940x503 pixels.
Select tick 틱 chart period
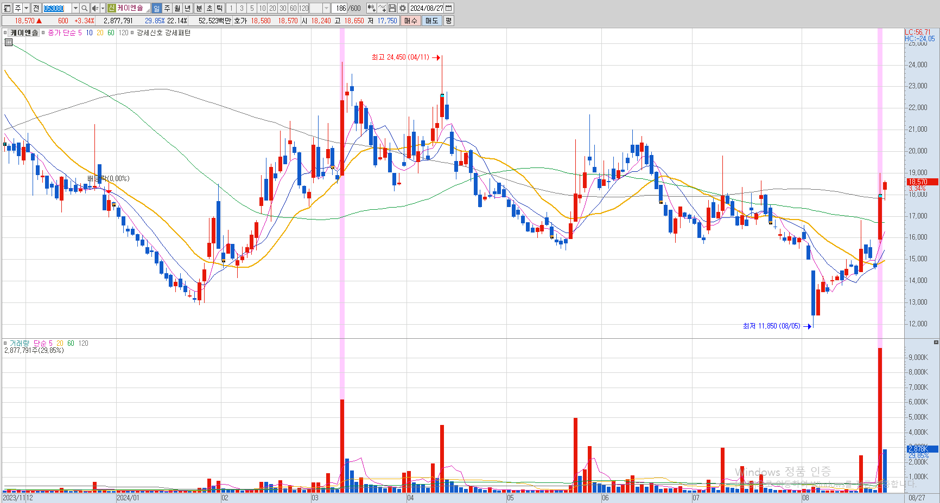(219, 8)
